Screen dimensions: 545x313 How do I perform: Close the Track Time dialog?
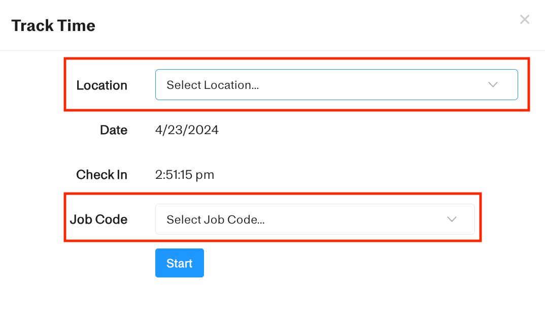(525, 20)
